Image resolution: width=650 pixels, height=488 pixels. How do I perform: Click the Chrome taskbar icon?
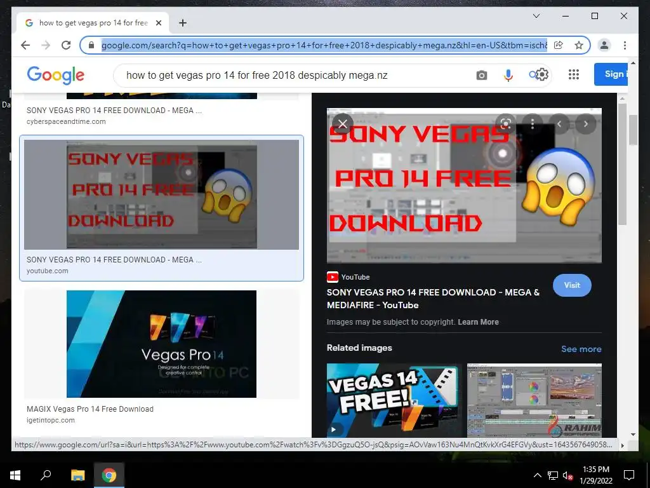click(109, 475)
